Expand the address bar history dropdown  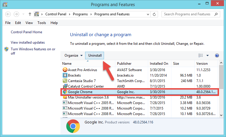pos(148,14)
